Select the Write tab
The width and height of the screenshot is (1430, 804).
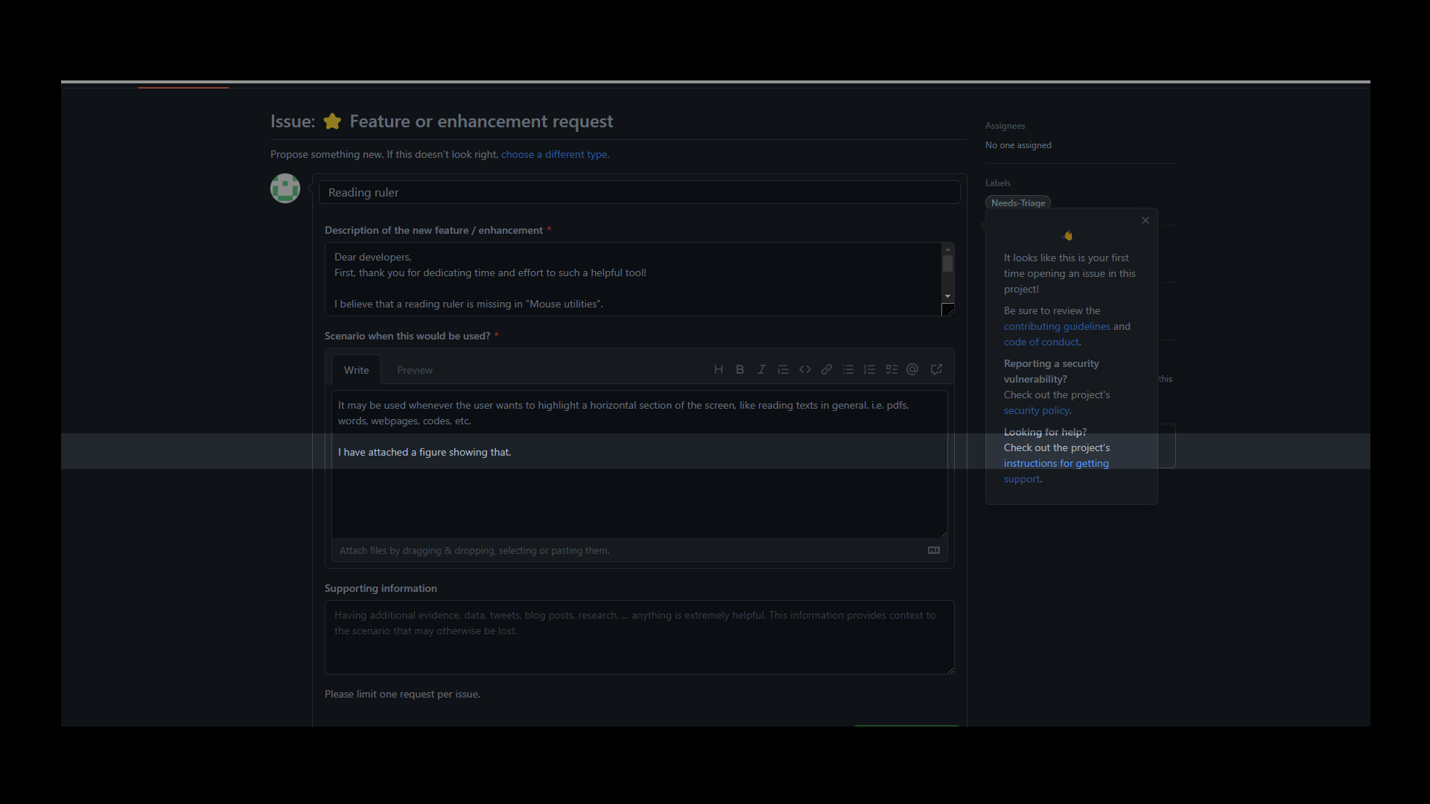356,369
